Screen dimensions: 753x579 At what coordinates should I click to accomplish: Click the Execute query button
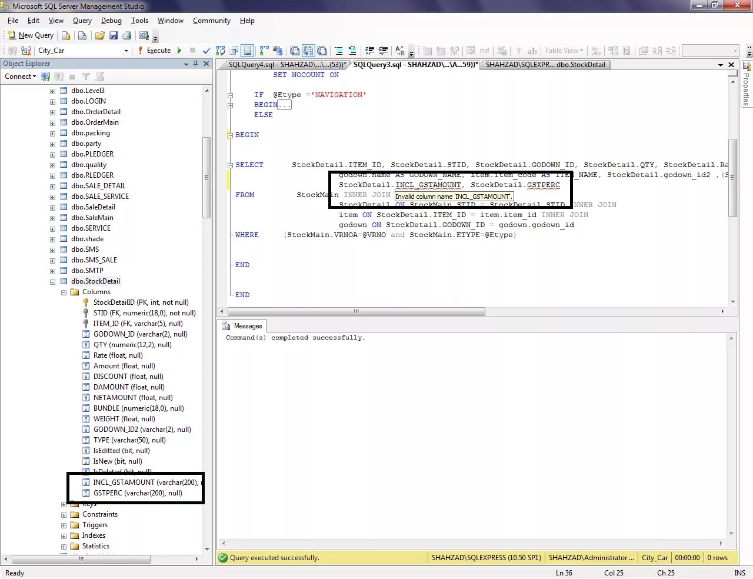(x=154, y=51)
